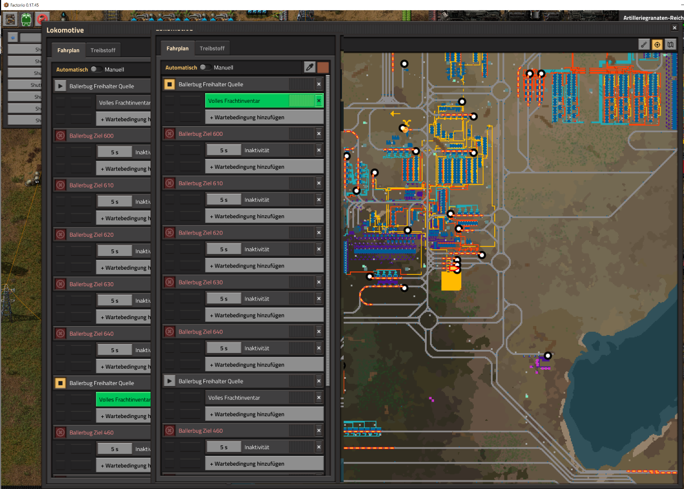684x489 pixels.
Task: Click 5 s time button under Ballerbug Ziel 630, front window
Action: 223,299
